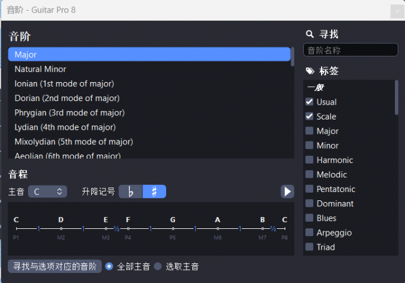The width and height of the screenshot is (405, 283).
Task: Select the flat accidental button
Action: coord(130,191)
